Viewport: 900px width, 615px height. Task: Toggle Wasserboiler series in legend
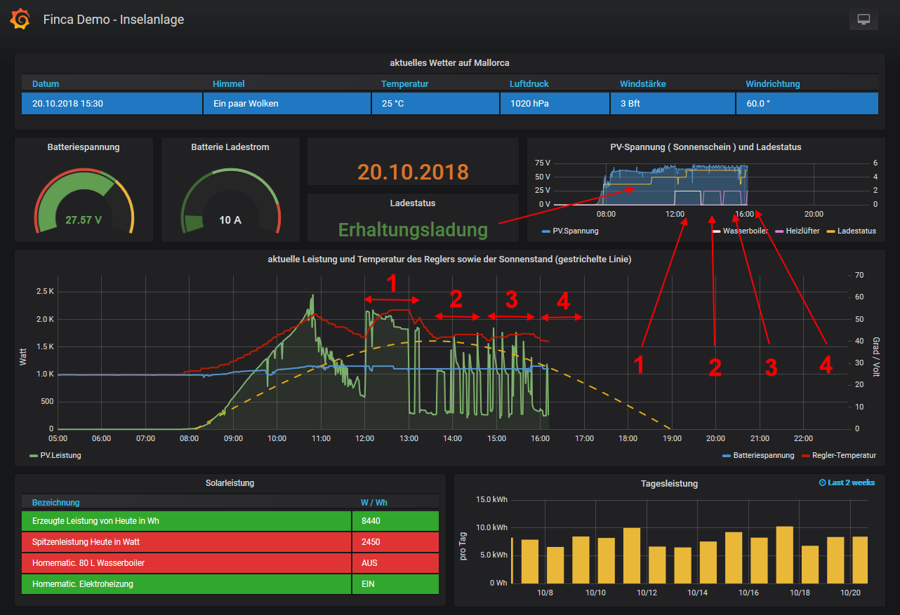tap(746, 231)
